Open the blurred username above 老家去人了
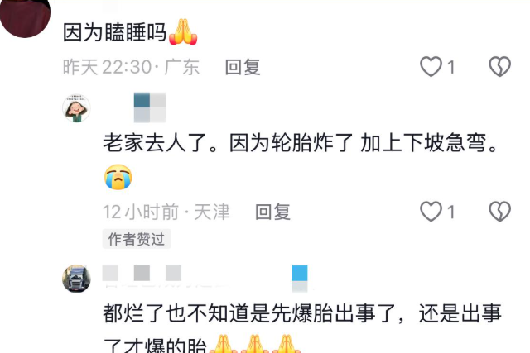 tap(150, 107)
